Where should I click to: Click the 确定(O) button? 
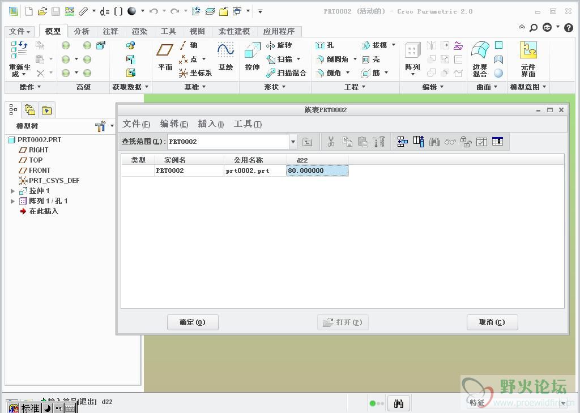tap(193, 322)
